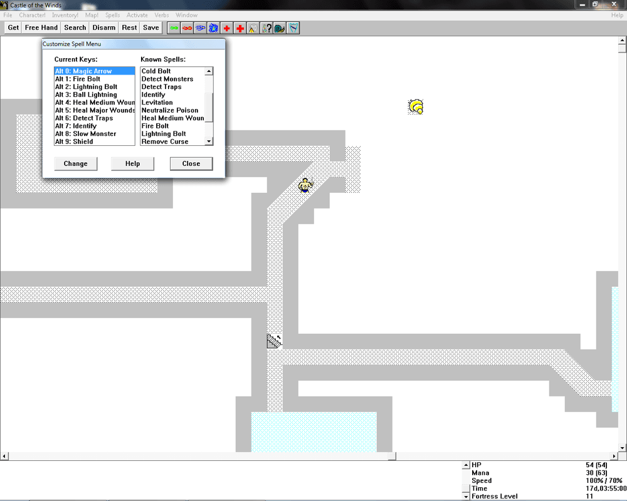Screen dimensions: 627x501
Task: Select Alt 3: Ball Lightning key
Action: tap(95, 95)
